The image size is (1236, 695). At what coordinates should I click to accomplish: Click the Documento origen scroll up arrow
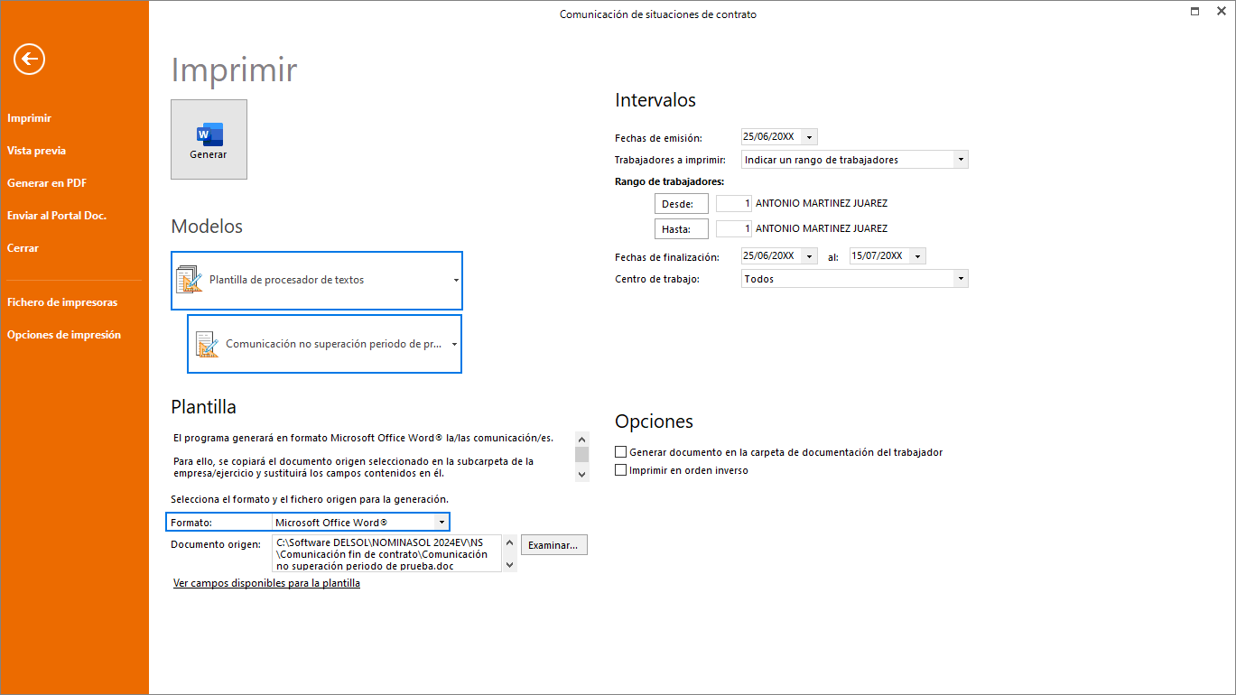pos(510,542)
